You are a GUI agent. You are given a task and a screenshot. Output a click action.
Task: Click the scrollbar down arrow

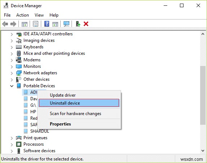click(x=203, y=150)
